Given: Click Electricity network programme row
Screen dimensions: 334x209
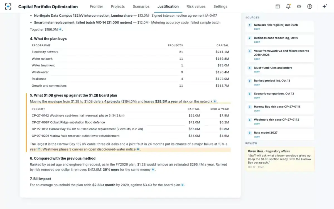Looking at the screenshot, I should point(130,52).
